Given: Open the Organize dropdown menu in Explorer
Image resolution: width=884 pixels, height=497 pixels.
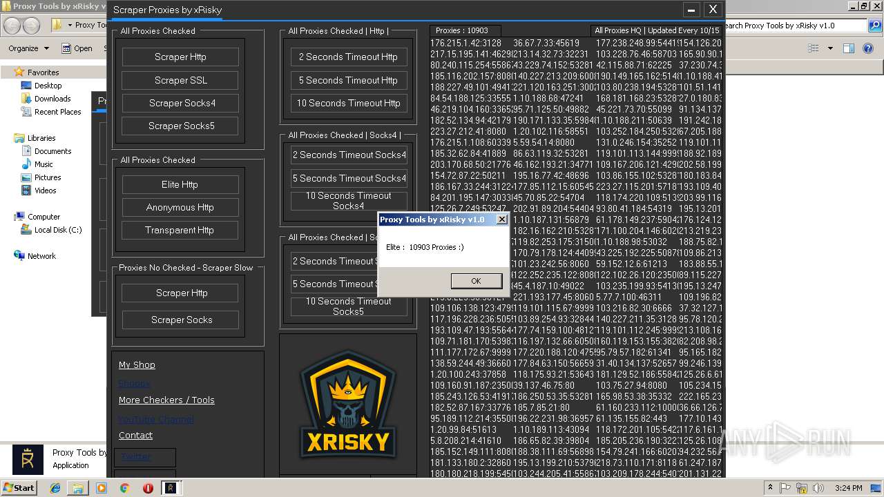Looking at the screenshot, I should tap(28, 48).
